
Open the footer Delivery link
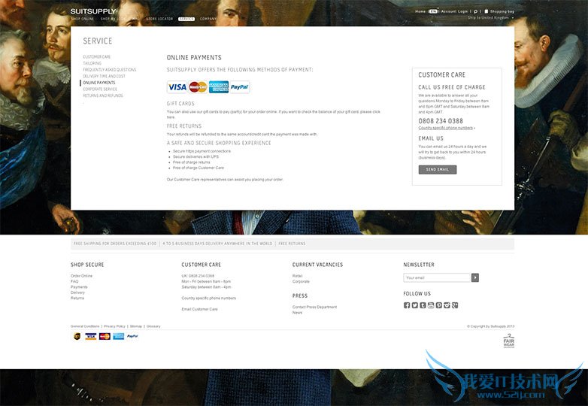77,292
